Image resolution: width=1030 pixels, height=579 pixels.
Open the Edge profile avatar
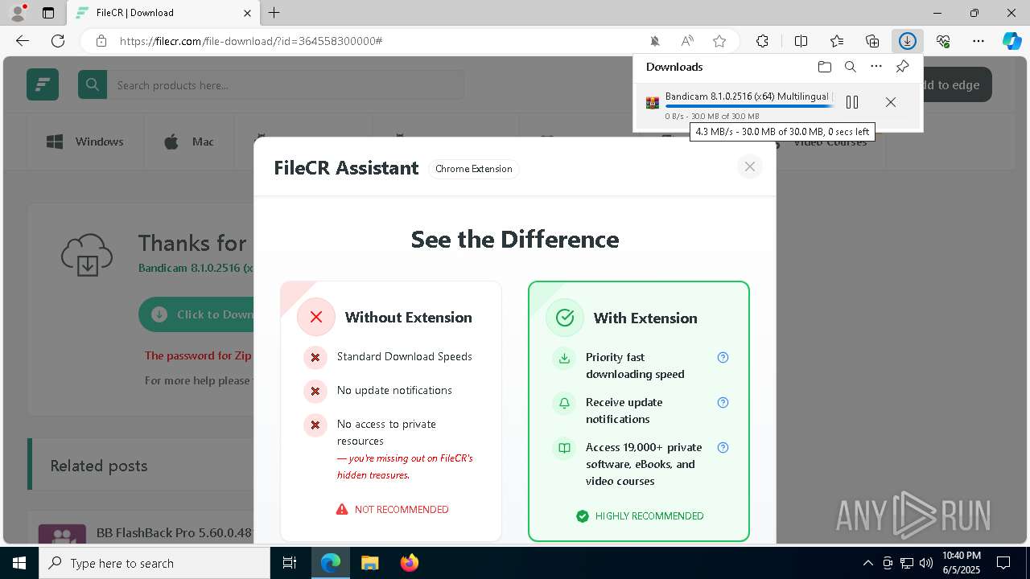click(18, 13)
